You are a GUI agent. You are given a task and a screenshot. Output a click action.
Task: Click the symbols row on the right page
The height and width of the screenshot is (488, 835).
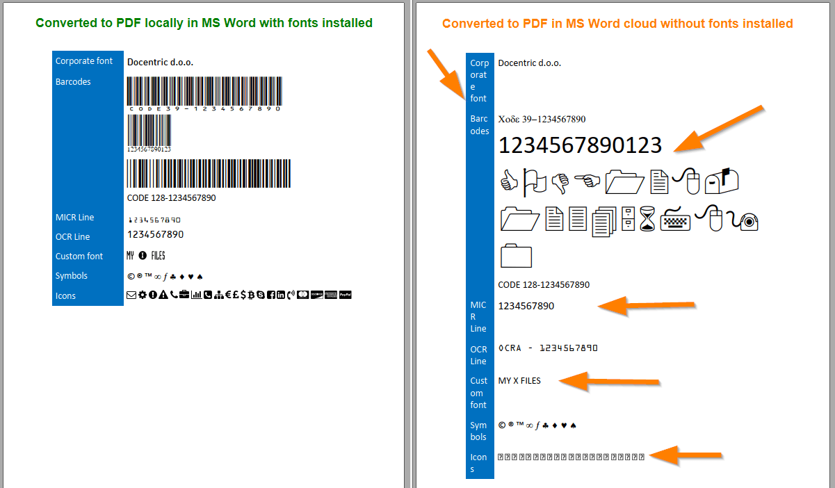point(537,425)
